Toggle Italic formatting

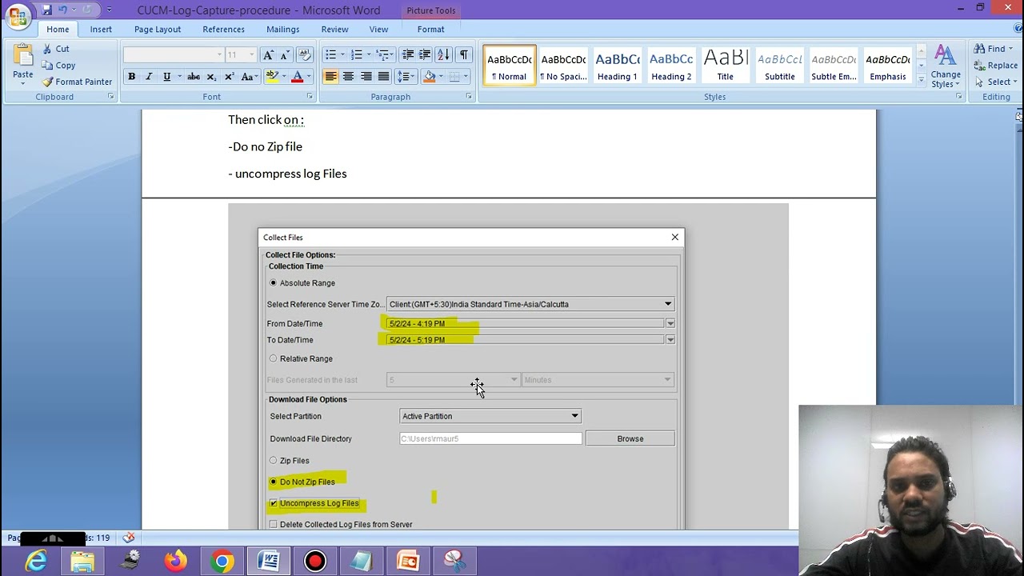point(149,77)
